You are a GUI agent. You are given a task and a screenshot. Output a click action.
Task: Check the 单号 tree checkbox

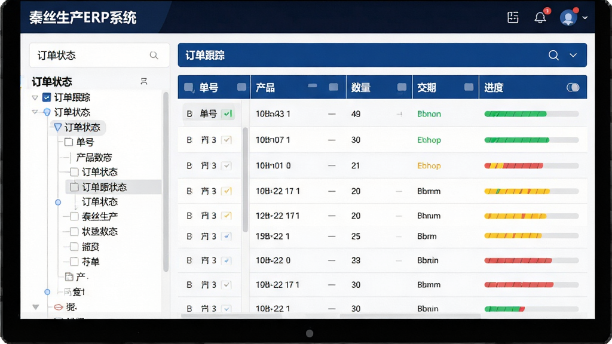pyautogui.click(x=69, y=142)
